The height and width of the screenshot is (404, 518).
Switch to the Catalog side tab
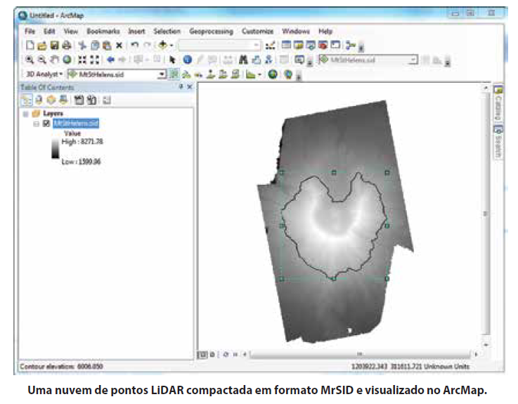[498, 103]
